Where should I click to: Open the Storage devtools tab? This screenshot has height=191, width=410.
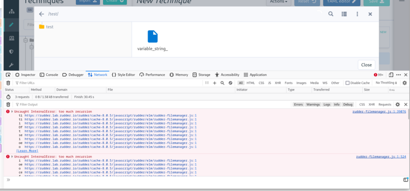[201, 75]
